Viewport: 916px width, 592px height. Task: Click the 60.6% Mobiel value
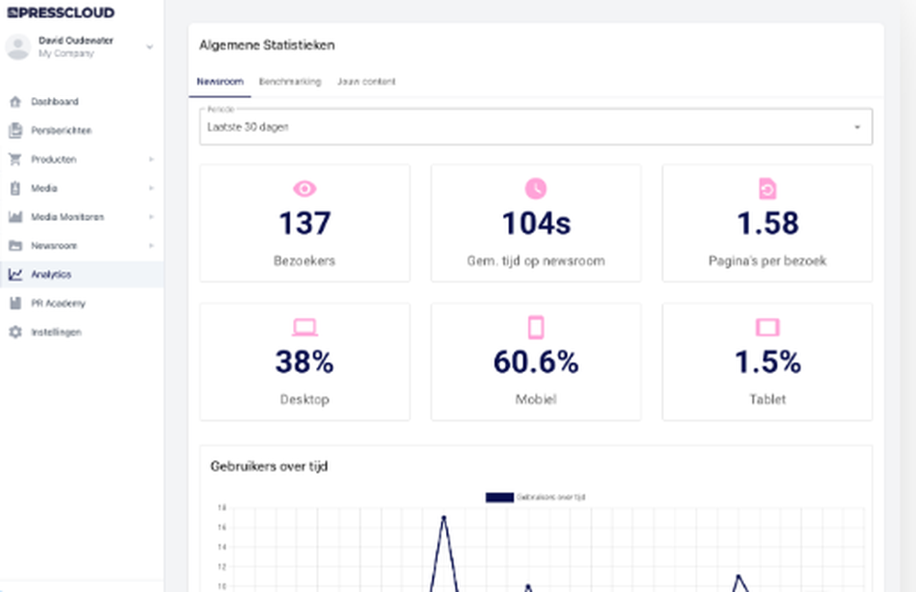click(x=536, y=362)
